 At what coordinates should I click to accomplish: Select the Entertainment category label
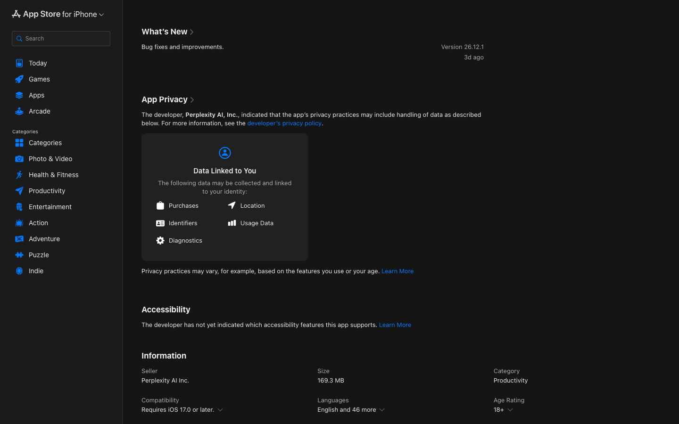coord(50,207)
